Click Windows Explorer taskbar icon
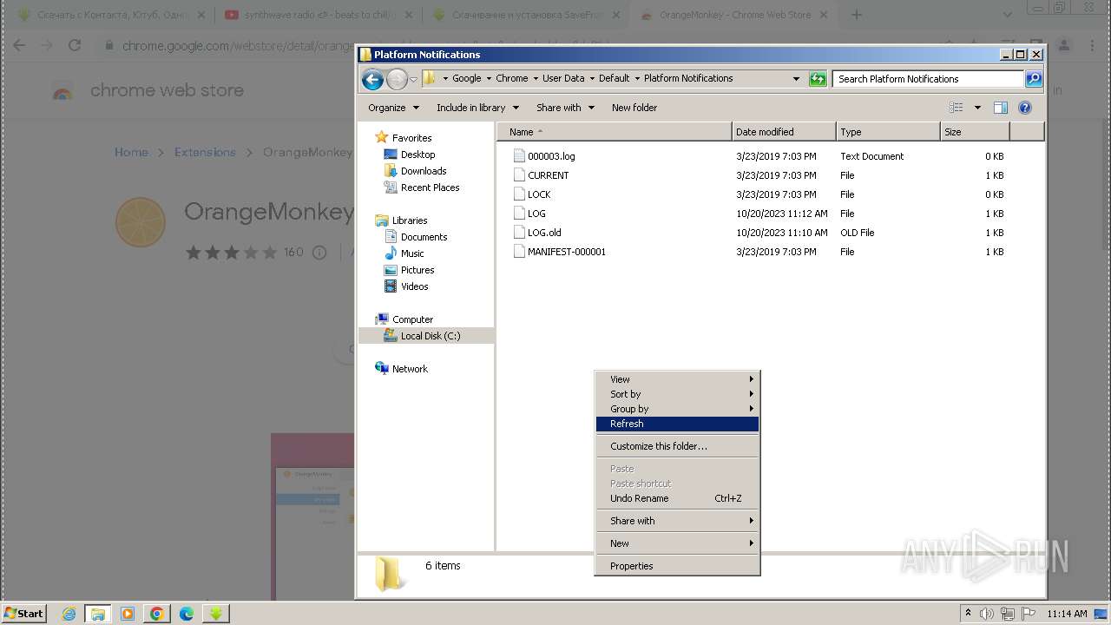The width and height of the screenshot is (1111, 625). pyautogui.click(x=98, y=614)
